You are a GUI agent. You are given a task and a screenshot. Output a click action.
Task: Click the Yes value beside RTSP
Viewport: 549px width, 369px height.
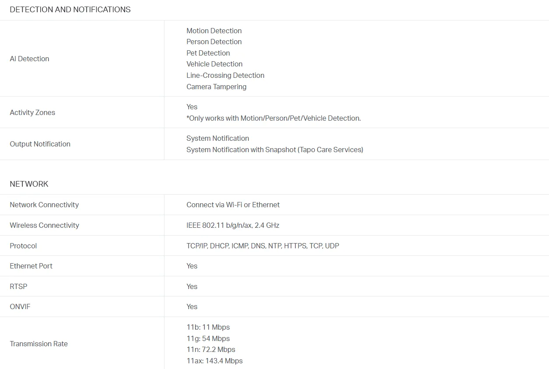pyautogui.click(x=192, y=286)
